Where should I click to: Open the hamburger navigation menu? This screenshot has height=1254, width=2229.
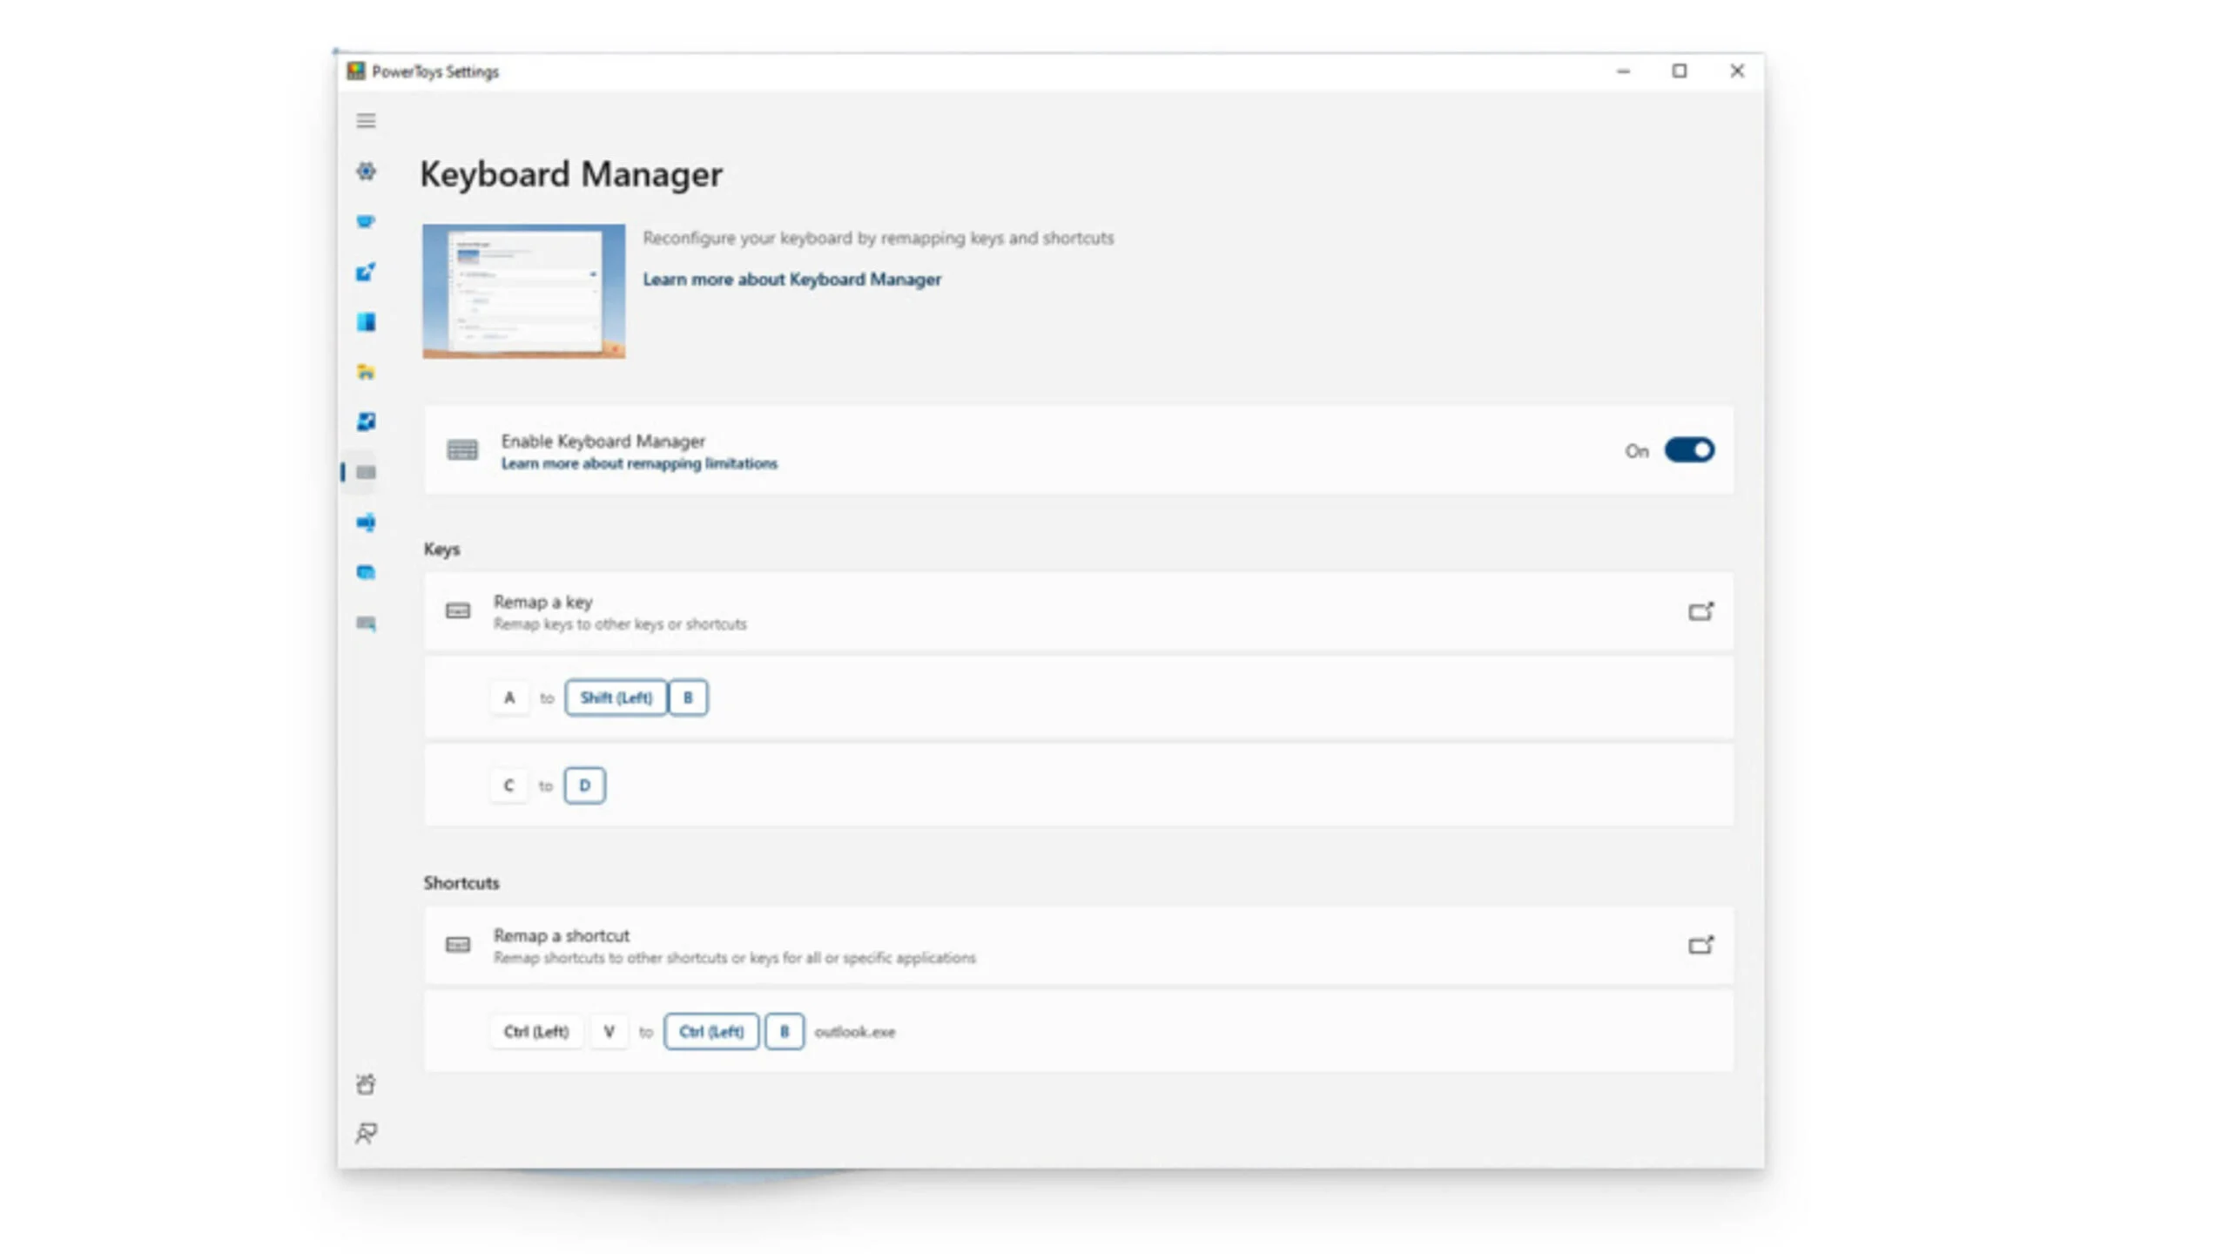[x=366, y=121]
